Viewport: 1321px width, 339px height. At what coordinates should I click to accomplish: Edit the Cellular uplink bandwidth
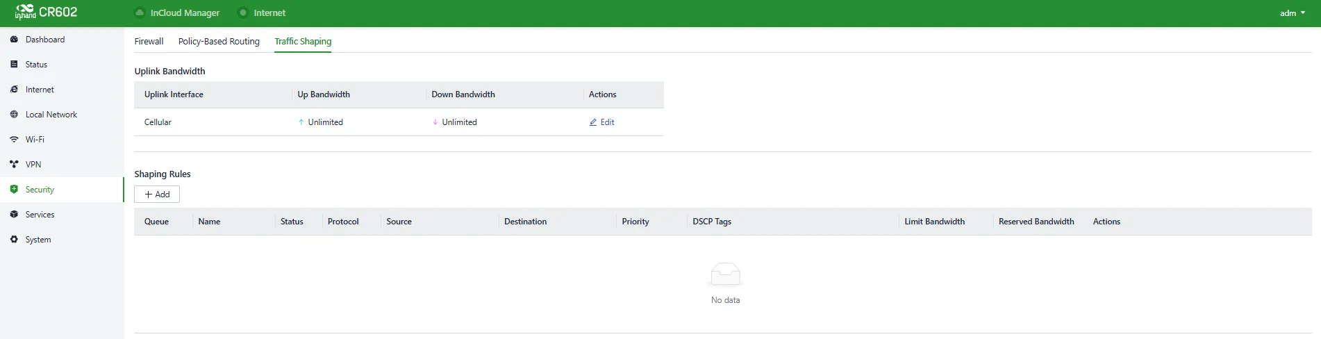point(601,122)
